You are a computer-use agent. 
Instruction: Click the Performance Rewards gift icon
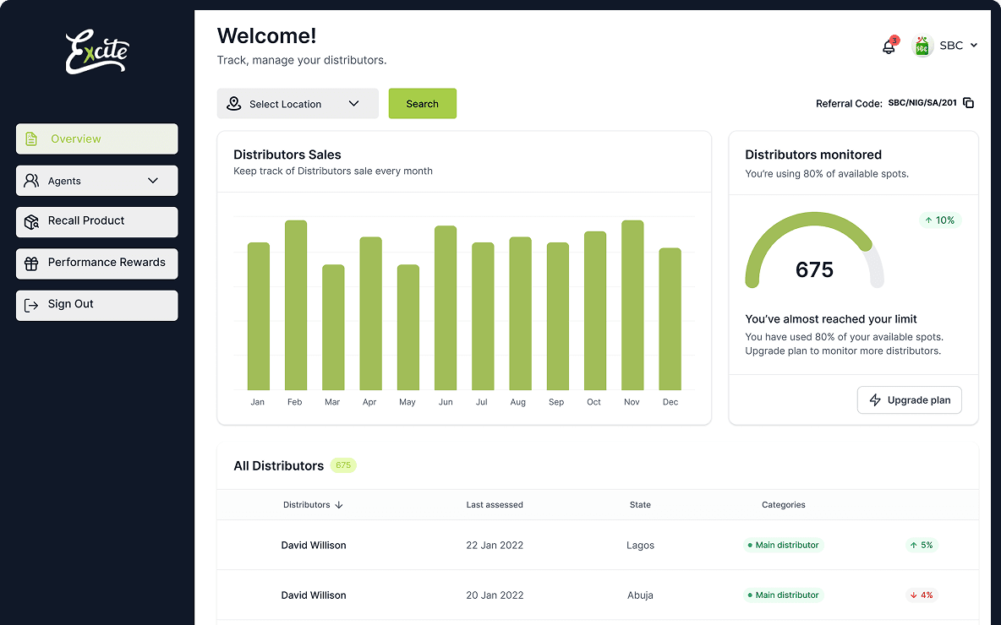pos(32,263)
